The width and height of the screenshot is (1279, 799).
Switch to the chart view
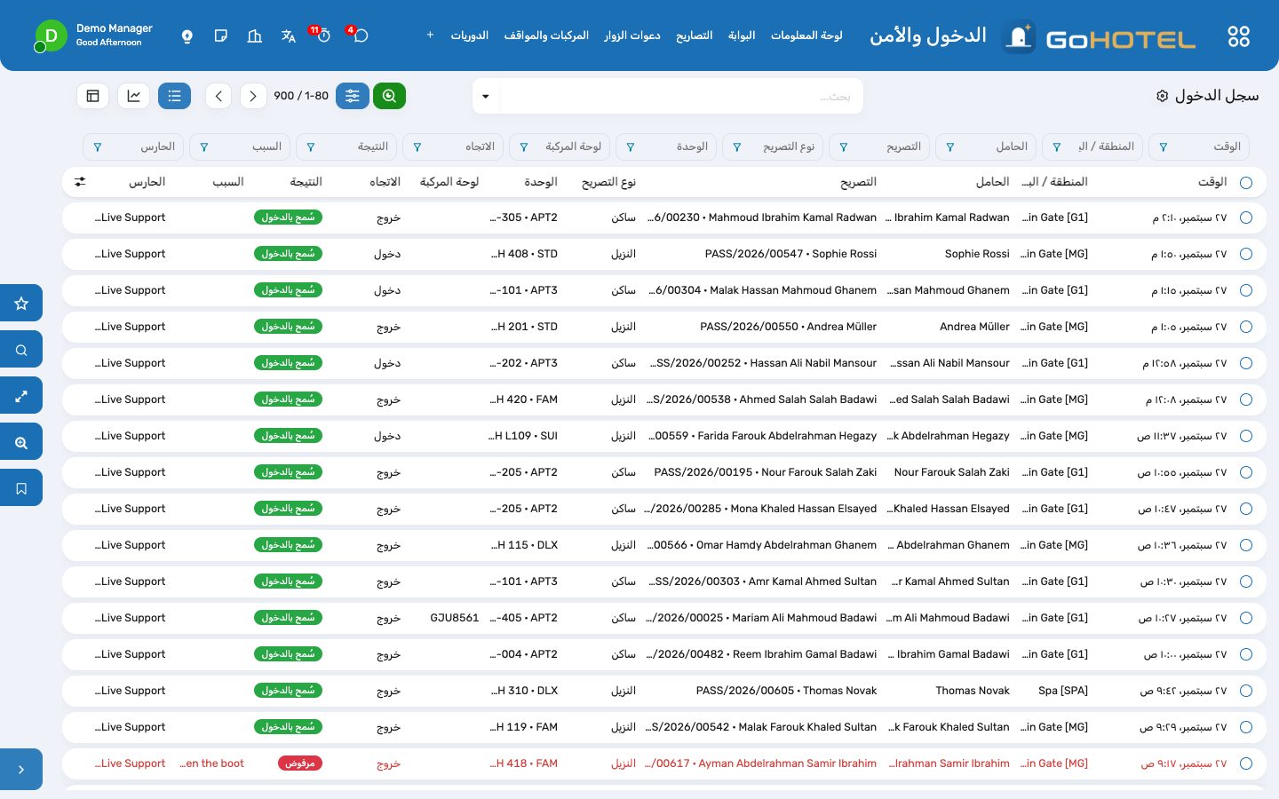134,96
